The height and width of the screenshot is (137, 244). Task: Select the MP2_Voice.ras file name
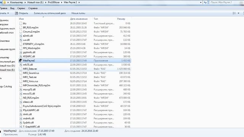[30, 81]
